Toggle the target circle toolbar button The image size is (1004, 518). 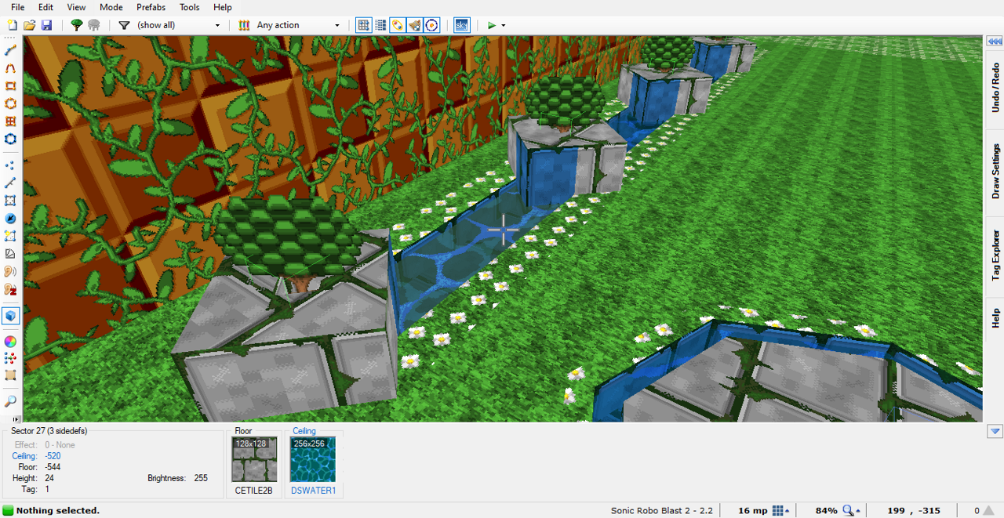coord(432,25)
